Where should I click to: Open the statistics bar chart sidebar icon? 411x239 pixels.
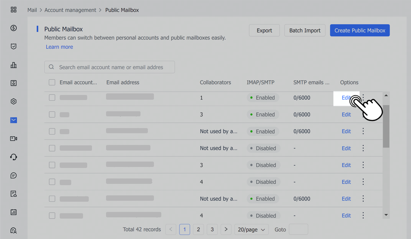[13, 65]
